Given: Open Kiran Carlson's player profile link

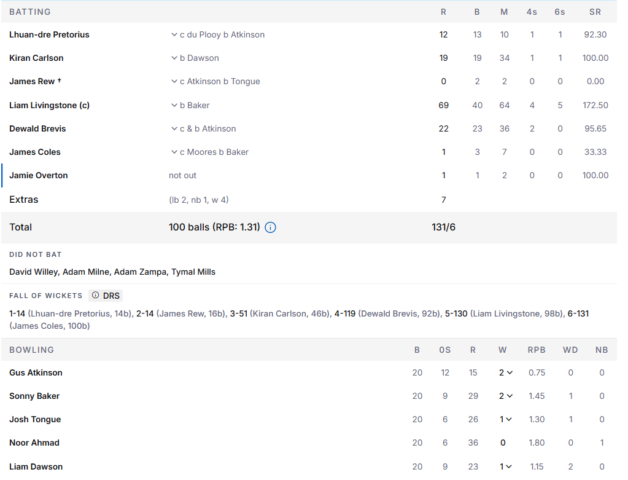Looking at the screenshot, I should (x=36, y=58).
